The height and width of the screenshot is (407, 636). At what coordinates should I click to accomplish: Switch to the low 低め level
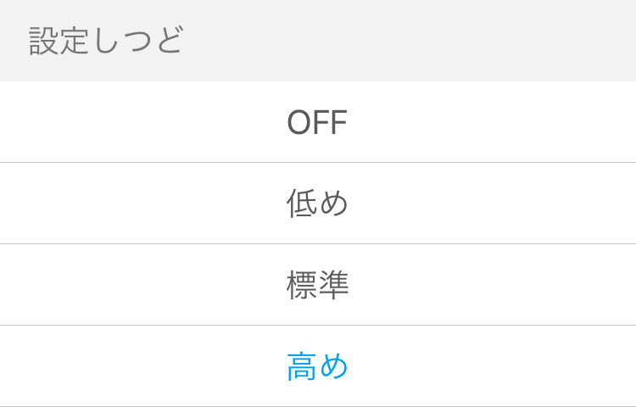[x=317, y=203]
